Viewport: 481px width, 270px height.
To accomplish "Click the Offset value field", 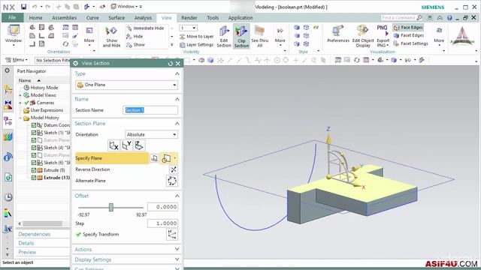I will [x=162, y=207].
